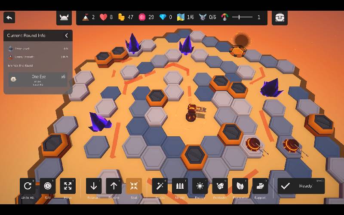Click the hearts lives counter
The width and height of the screenshot is (344, 215).
106,17
